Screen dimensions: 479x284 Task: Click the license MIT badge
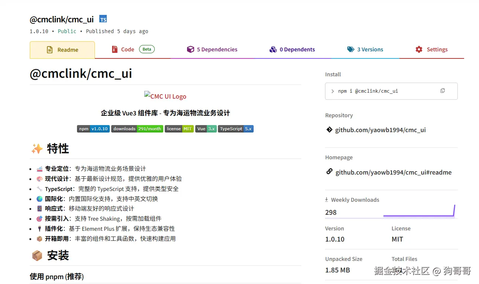click(179, 129)
